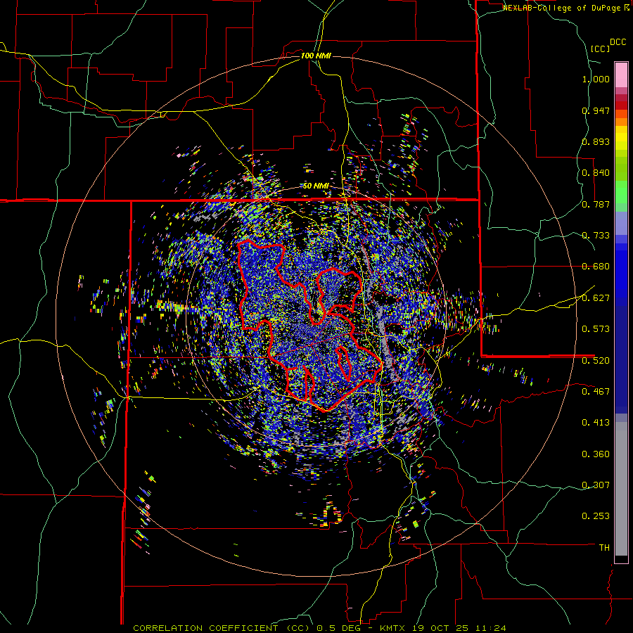The width and height of the screenshot is (633, 633).
Task: Click the 0.573 legend value
Action: 596,329
